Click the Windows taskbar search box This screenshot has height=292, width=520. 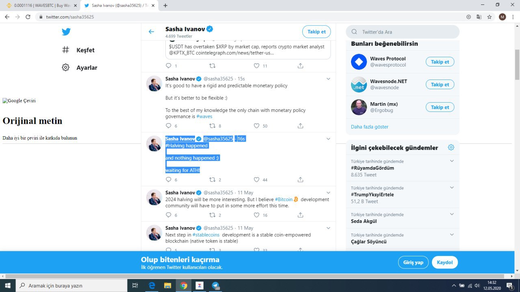[71, 286]
